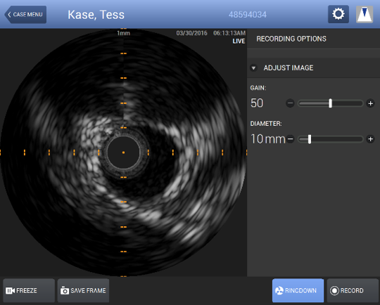Click the Diameter slider handle
The width and height of the screenshot is (380, 305).
pyautogui.click(x=310, y=139)
